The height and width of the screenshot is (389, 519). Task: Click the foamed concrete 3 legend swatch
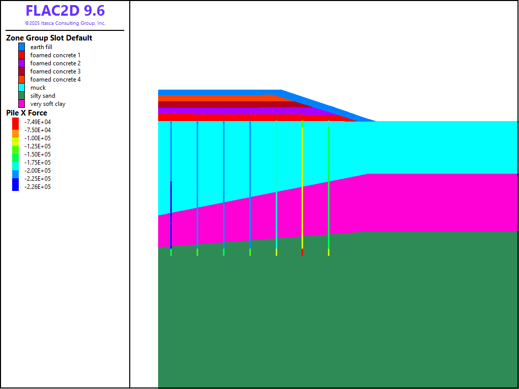(22, 71)
